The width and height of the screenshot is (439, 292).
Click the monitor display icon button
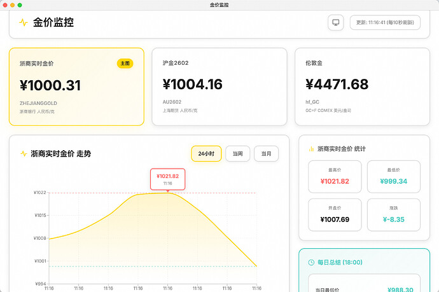336,22
